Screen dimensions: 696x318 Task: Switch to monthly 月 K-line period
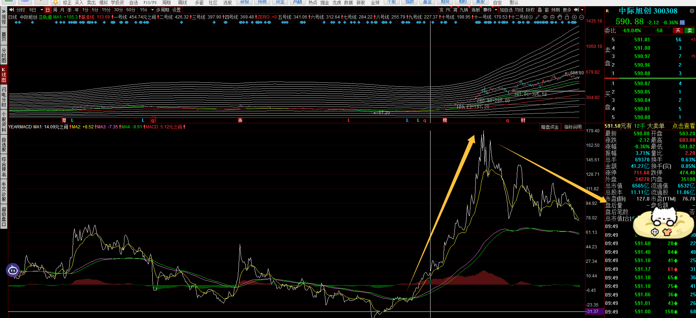62,10
